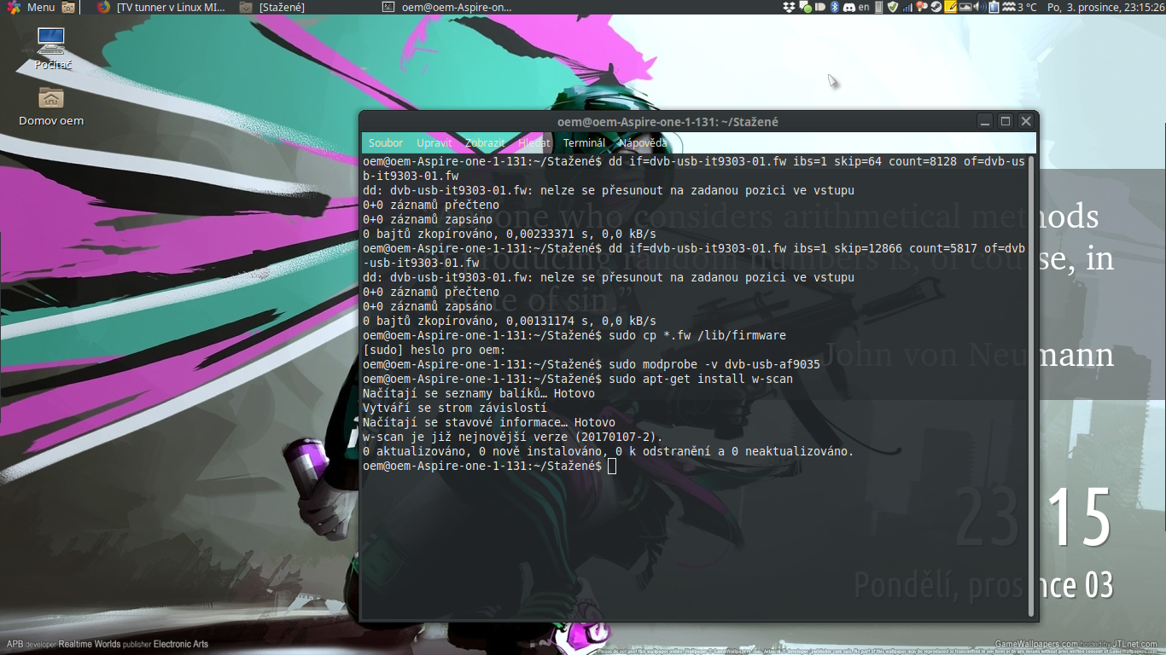This screenshot has height=655, width=1166.
Task: Click the Discord tray icon
Action: click(x=849, y=7)
